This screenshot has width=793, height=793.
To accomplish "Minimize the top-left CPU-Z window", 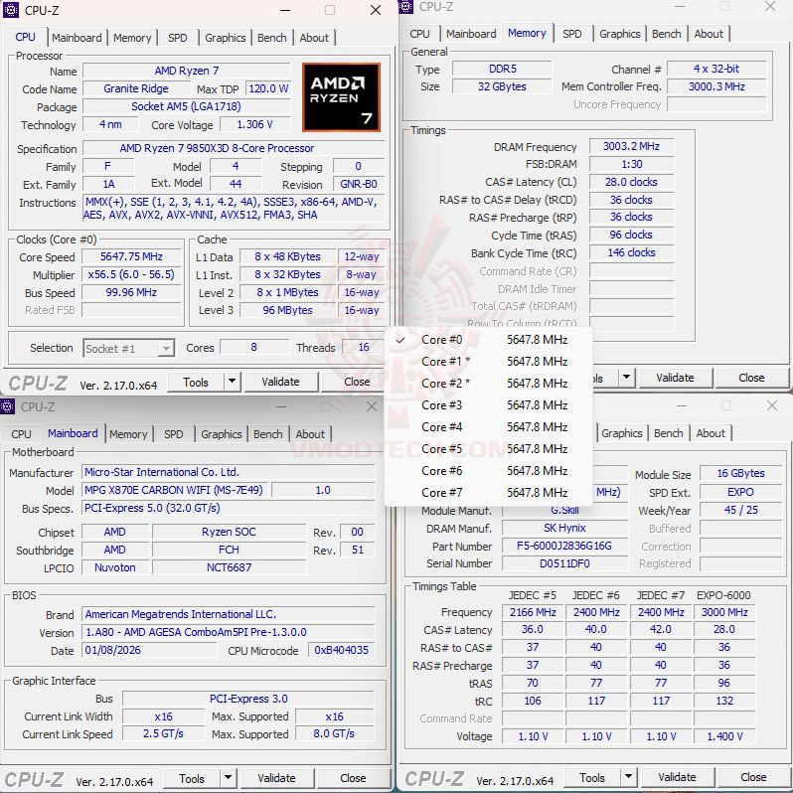I will coord(285,10).
